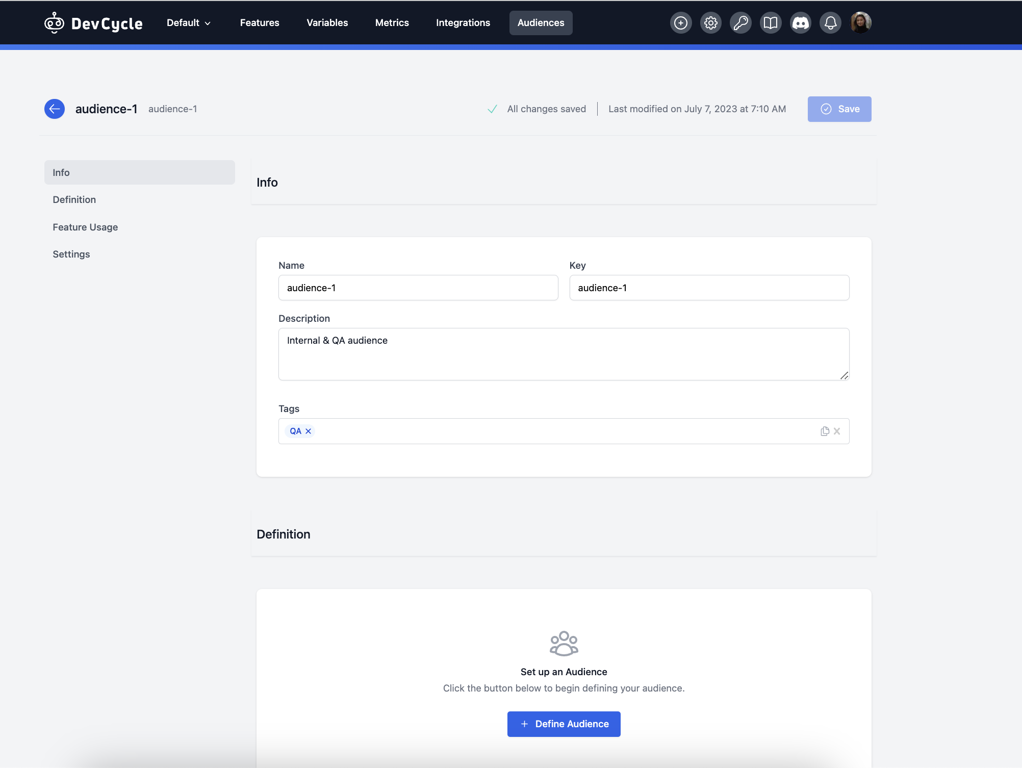Open the settings gear icon
The height and width of the screenshot is (768, 1022).
[710, 22]
